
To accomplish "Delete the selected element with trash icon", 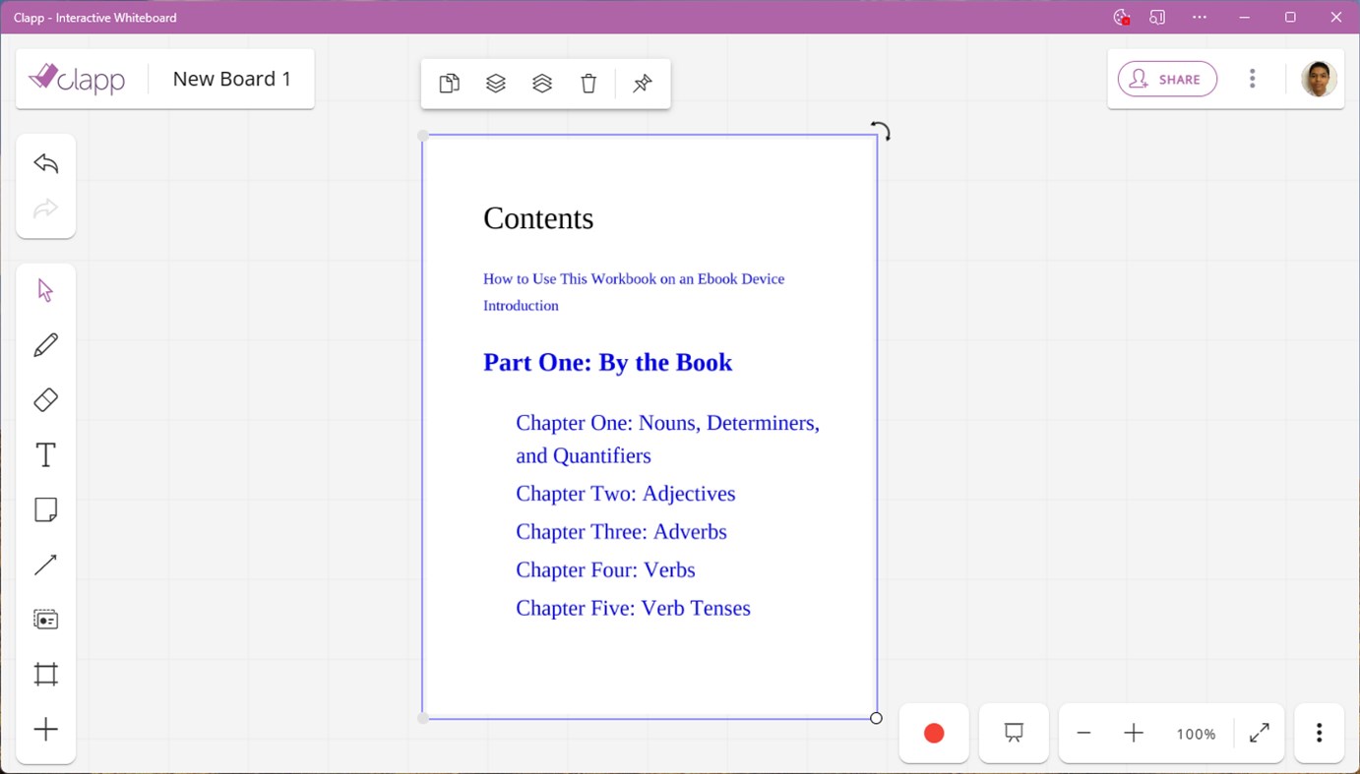I will click(x=588, y=83).
